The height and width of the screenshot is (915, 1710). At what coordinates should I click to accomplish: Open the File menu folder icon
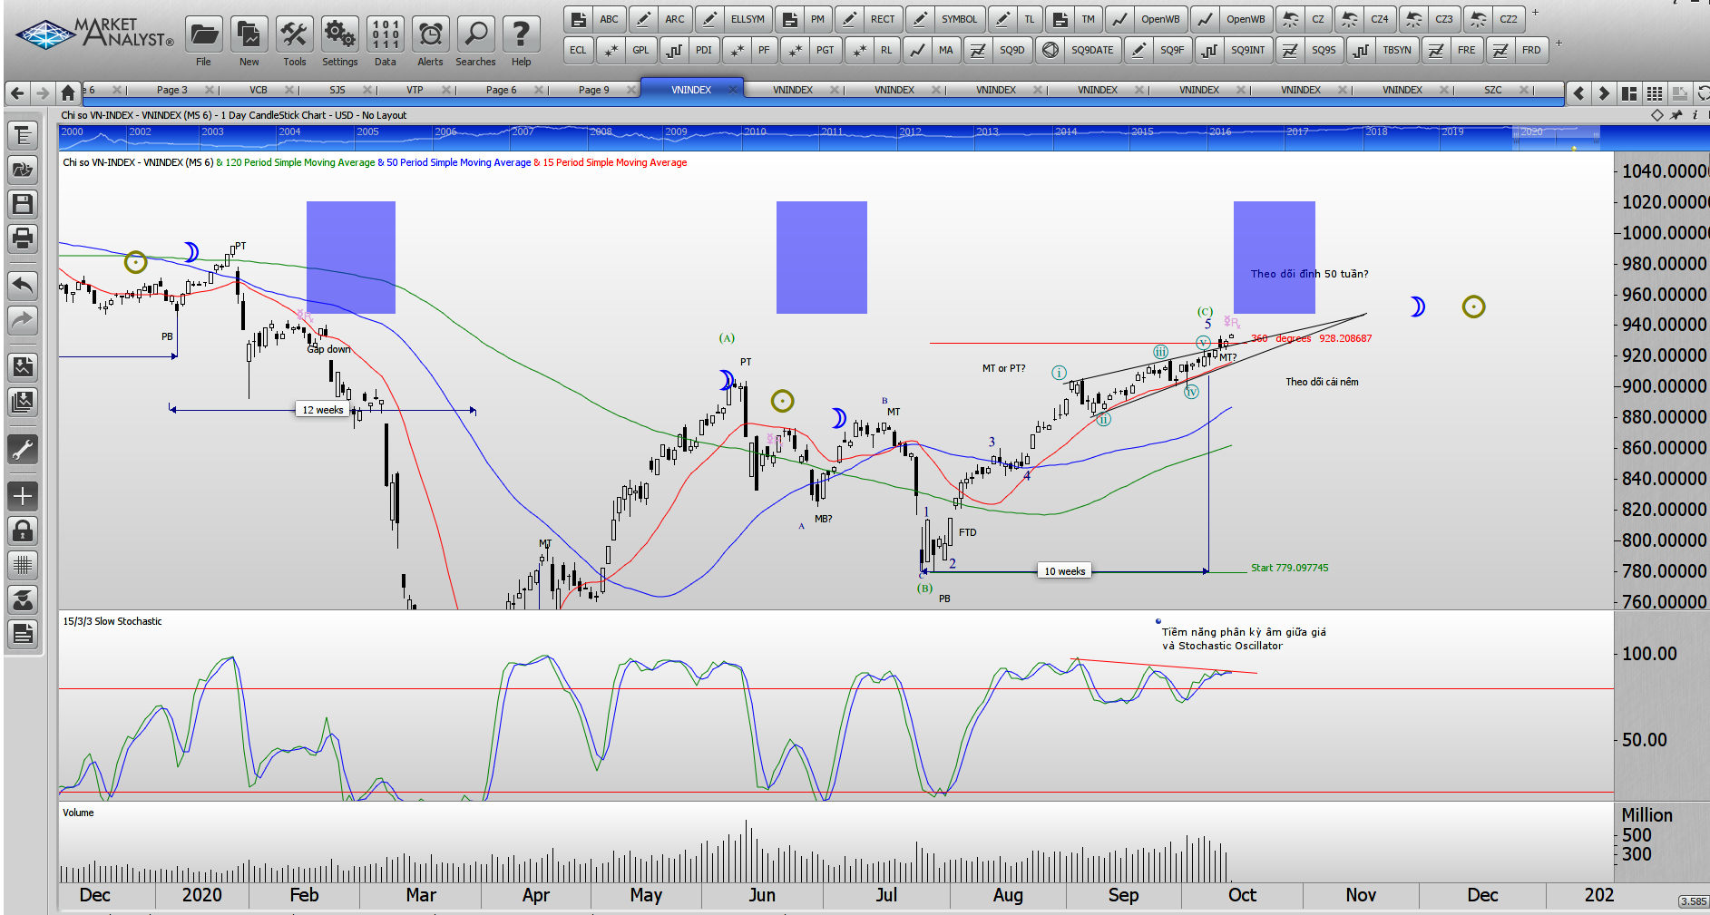pos(204,35)
